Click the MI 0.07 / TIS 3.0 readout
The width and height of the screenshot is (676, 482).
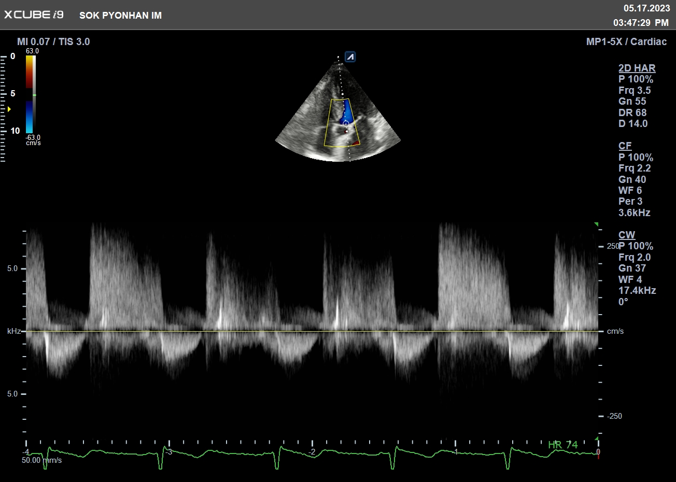click(x=53, y=41)
